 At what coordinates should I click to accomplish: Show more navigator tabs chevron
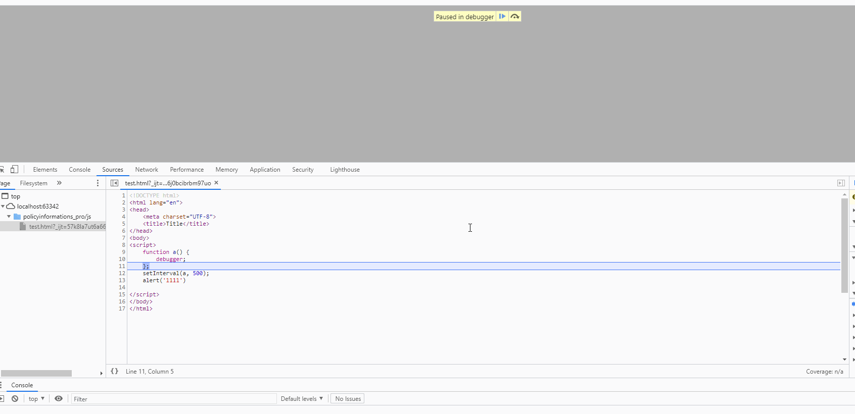coord(59,183)
